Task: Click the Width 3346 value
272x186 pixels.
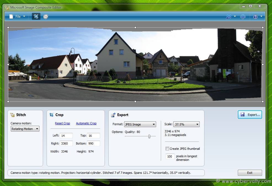Action: point(64,151)
